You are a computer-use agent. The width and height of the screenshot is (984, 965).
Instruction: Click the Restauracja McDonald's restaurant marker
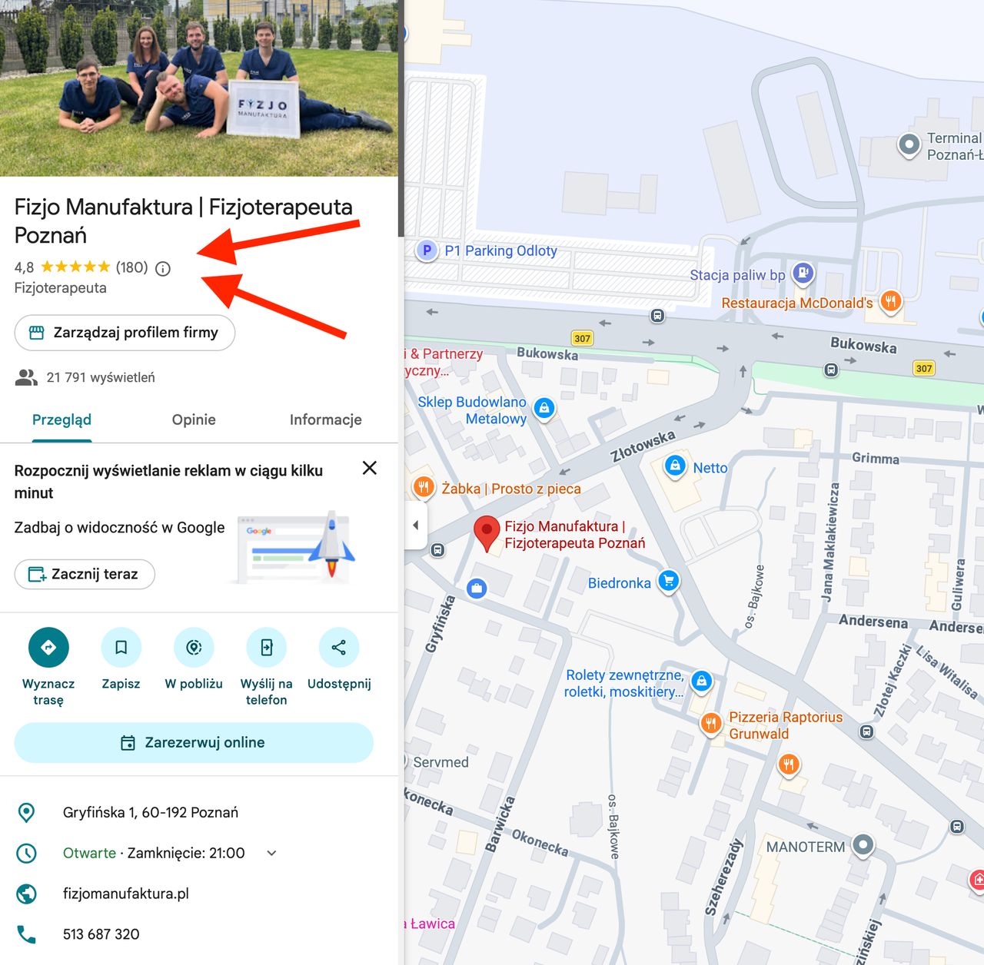click(x=890, y=300)
